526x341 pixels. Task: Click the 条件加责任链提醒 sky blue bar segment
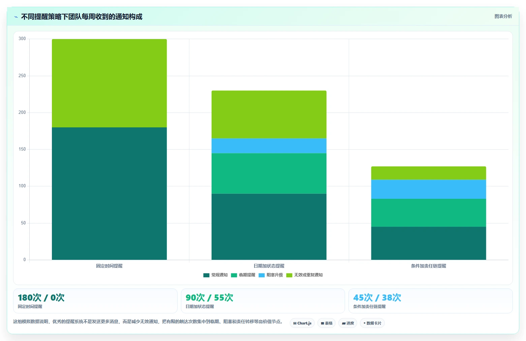pyautogui.click(x=429, y=189)
